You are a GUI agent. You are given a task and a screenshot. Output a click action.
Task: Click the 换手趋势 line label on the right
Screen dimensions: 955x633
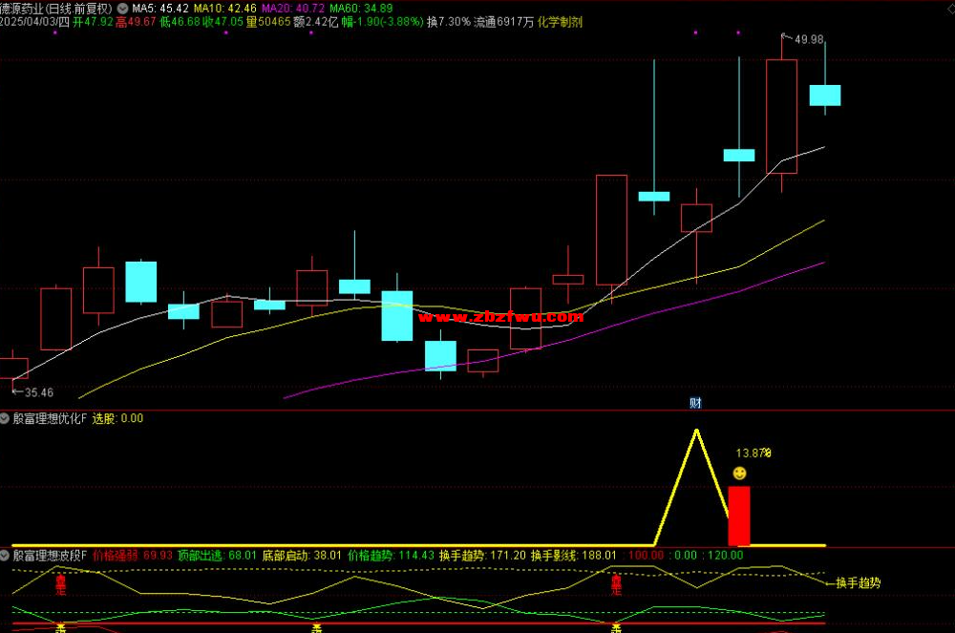coord(857,582)
